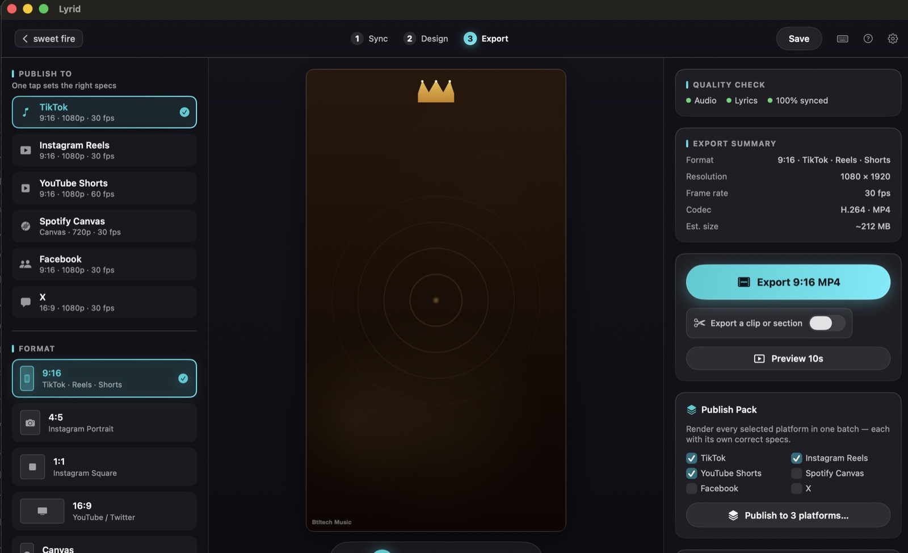
Task: Click the X speech bubble icon
Action: (x=26, y=302)
